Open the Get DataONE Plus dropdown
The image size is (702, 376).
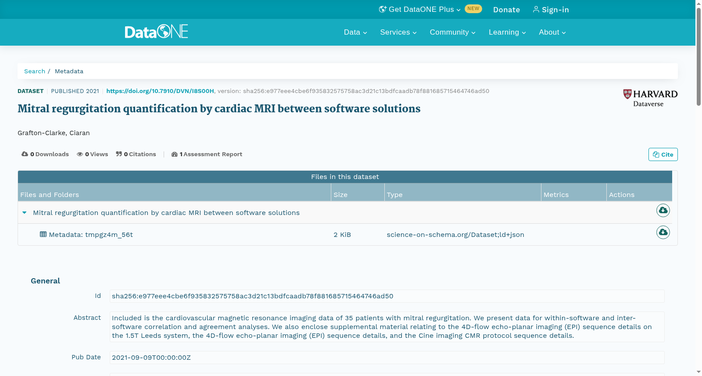(419, 9)
